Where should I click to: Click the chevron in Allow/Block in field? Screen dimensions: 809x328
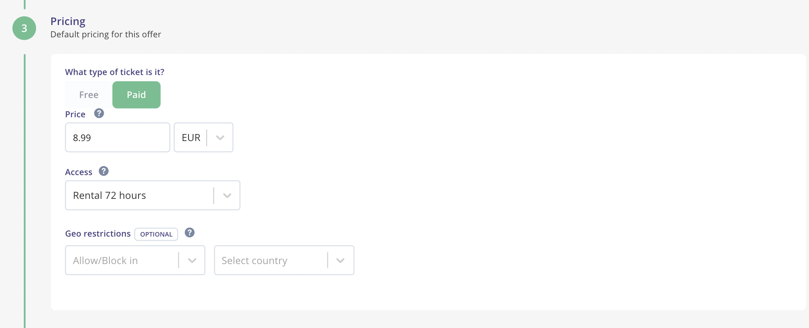tap(192, 260)
